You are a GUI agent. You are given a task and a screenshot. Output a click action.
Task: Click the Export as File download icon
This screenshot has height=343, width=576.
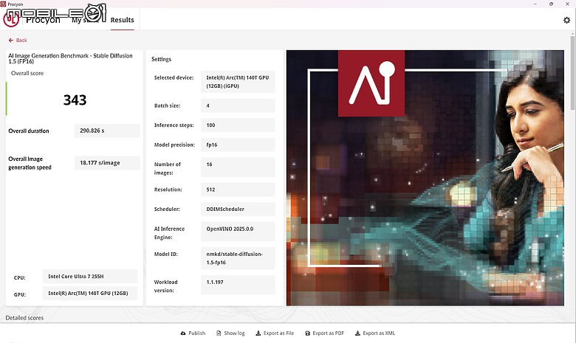tap(258, 333)
